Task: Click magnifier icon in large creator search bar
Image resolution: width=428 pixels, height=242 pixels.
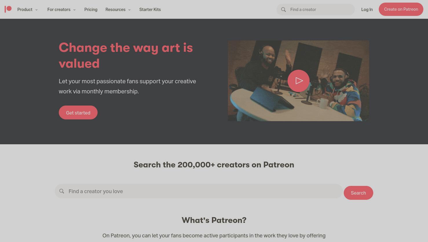Action: (62, 191)
